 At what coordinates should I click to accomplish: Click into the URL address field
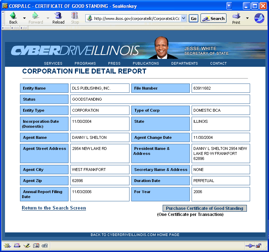point(137,18)
